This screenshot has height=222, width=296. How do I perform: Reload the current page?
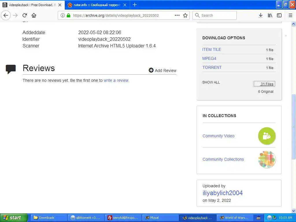pos(25,15)
